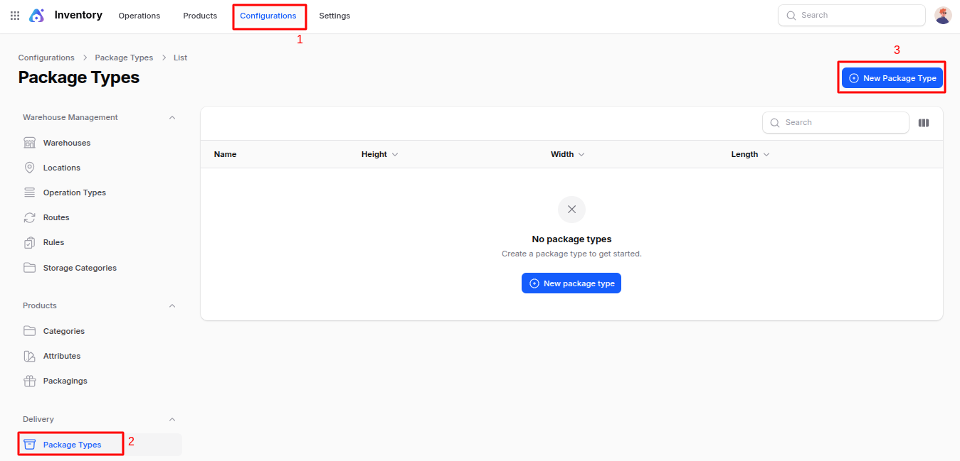Click the New Package Type button
Screen dimensions: 960x461
click(892, 78)
